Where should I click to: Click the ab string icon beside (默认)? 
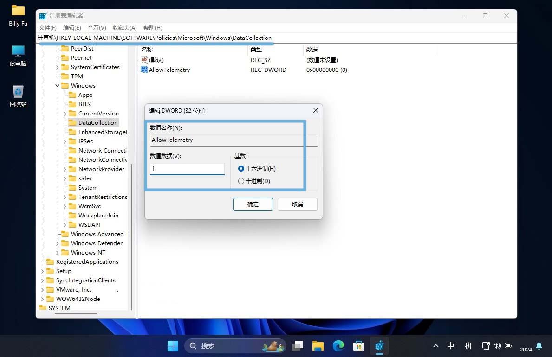pos(144,59)
